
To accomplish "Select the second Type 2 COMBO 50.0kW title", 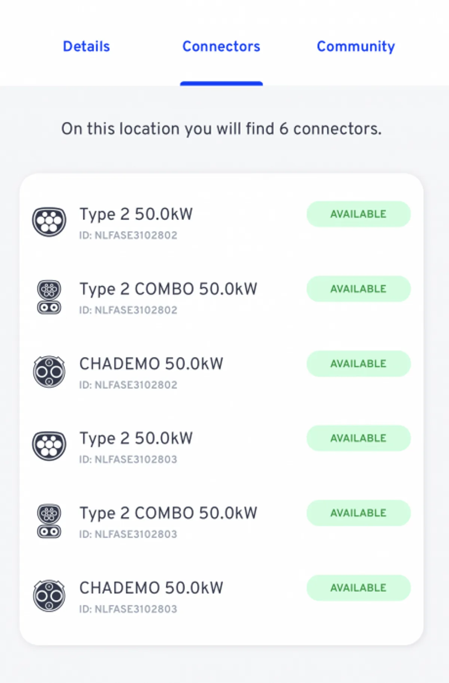I will pos(168,513).
